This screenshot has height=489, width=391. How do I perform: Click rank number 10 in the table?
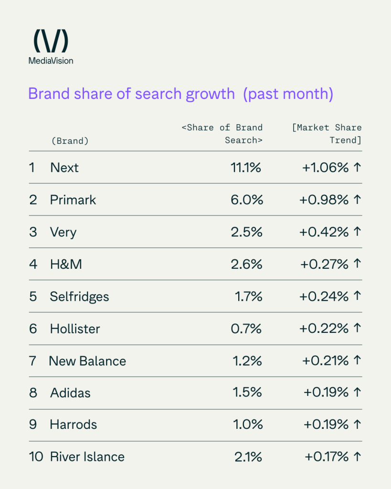pos(36,457)
